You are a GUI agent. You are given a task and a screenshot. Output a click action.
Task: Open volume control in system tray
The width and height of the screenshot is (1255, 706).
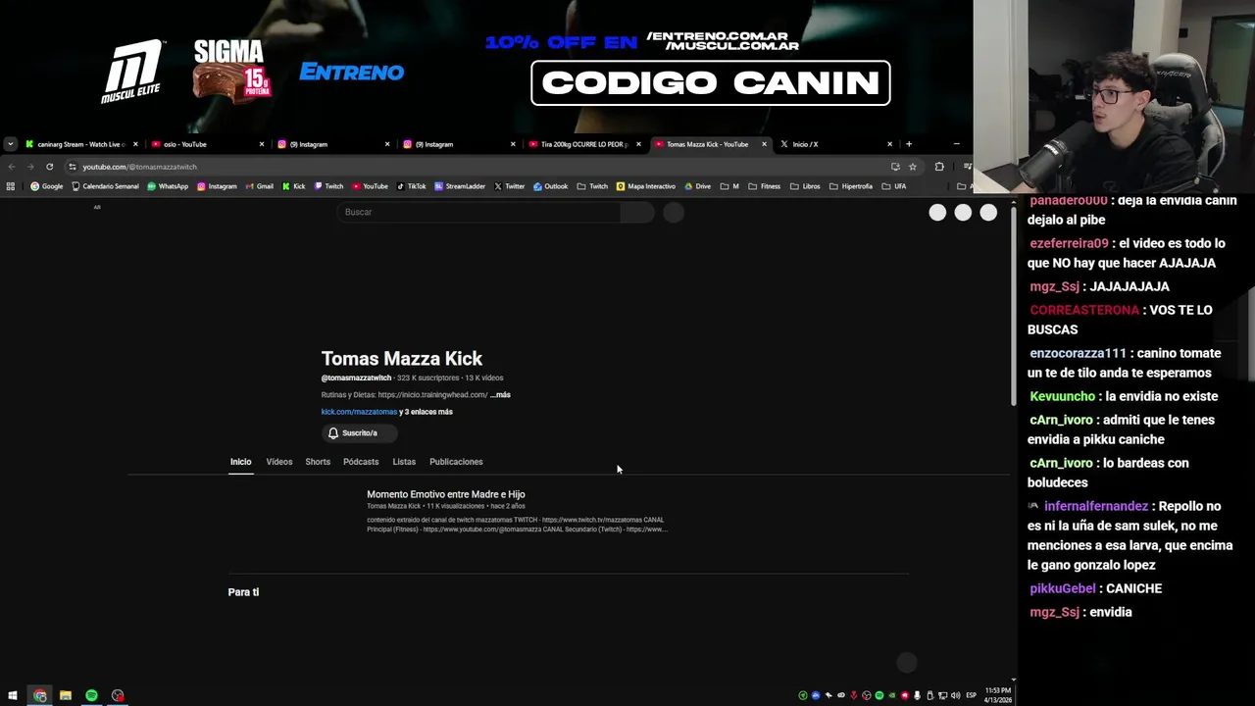pos(955,695)
